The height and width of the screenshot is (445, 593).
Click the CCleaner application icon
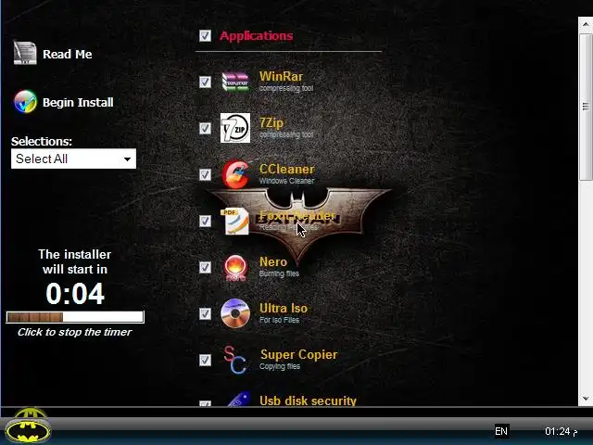tap(235, 174)
